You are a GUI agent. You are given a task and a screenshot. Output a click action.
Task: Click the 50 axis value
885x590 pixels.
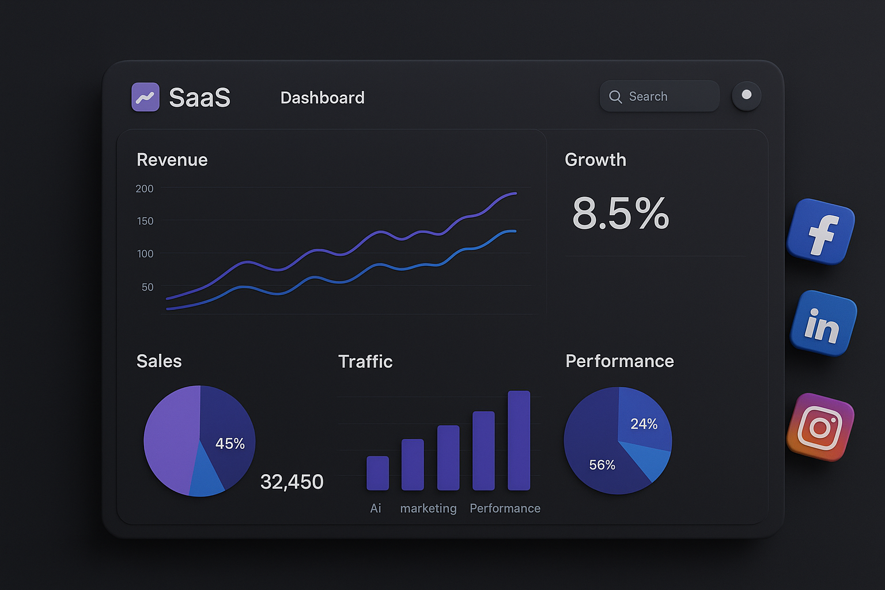coord(147,287)
